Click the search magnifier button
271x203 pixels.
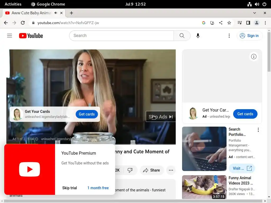click(182, 36)
